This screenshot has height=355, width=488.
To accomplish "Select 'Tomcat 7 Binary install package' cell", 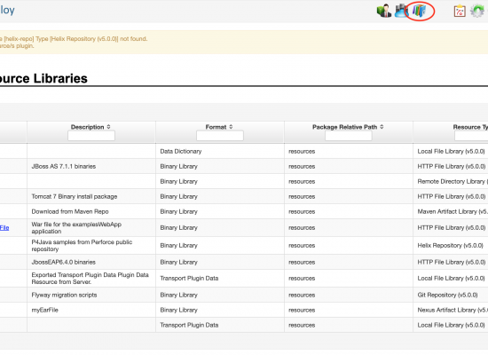I will pos(75,196).
